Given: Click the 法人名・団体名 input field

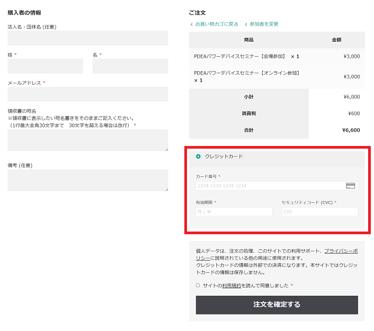Looking at the screenshot, I should click(x=88, y=38).
